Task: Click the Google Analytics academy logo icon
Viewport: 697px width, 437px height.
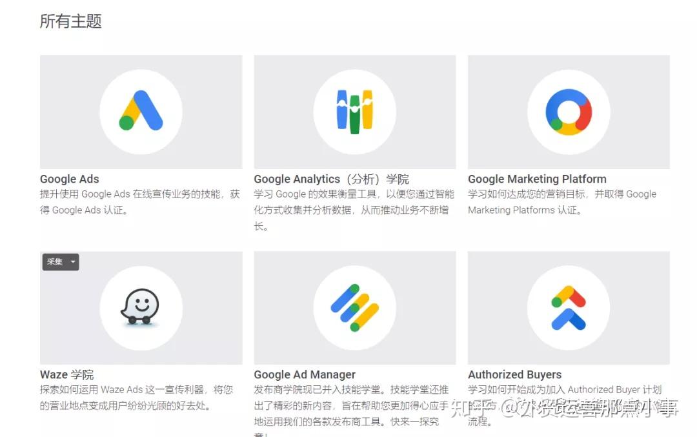Action: (355, 112)
